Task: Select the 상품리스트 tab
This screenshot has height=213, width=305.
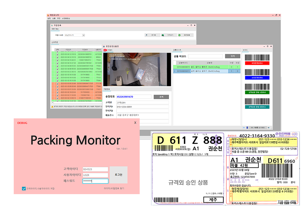Action: [177, 50]
